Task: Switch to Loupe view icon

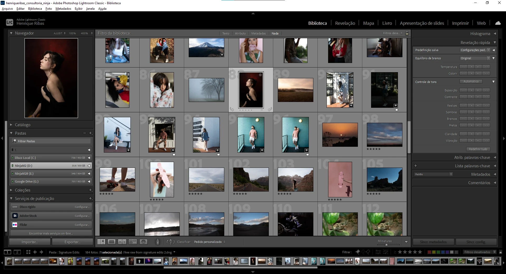Action: point(112,242)
